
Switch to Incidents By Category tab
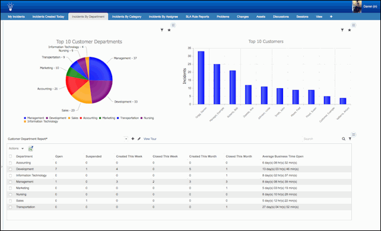point(126,17)
